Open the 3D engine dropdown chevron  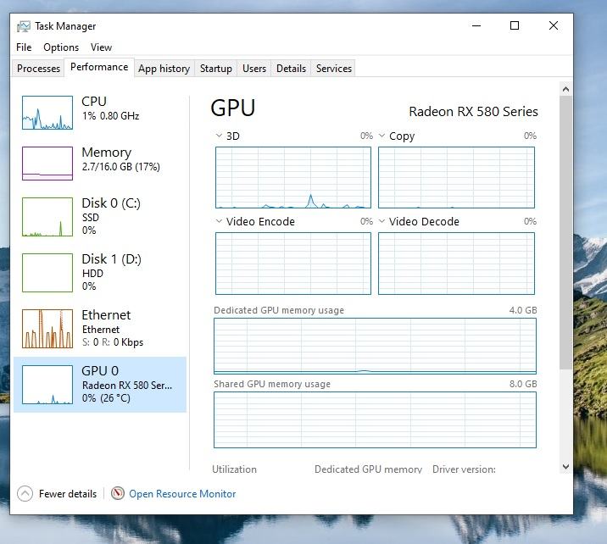tap(219, 136)
